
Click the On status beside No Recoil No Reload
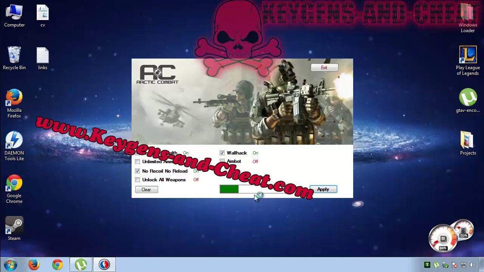tap(196, 171)
